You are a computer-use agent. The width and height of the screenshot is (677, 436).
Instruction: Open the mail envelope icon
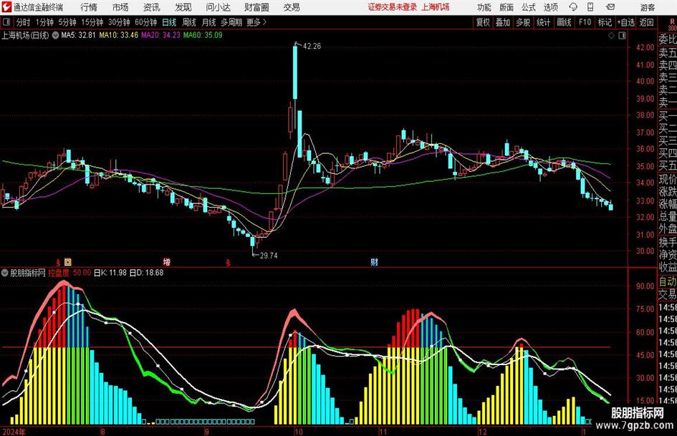click(610, 7)
